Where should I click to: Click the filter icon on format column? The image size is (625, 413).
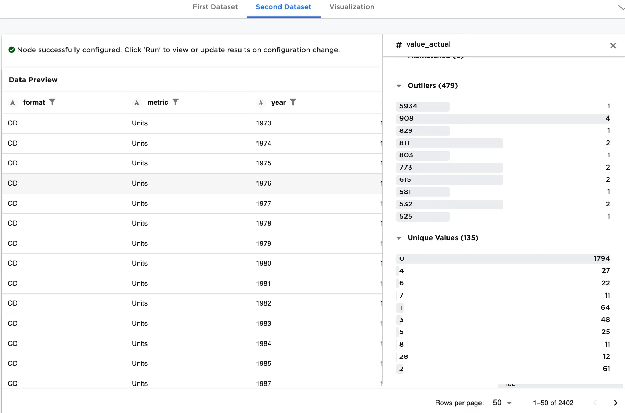52,102
